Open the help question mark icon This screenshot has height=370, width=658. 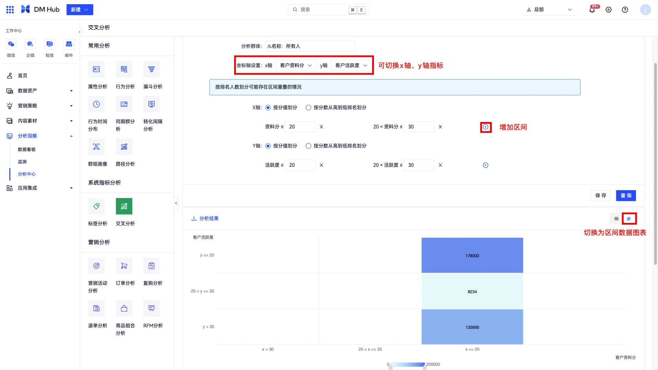pyautogui.click(x=625, y=10)
